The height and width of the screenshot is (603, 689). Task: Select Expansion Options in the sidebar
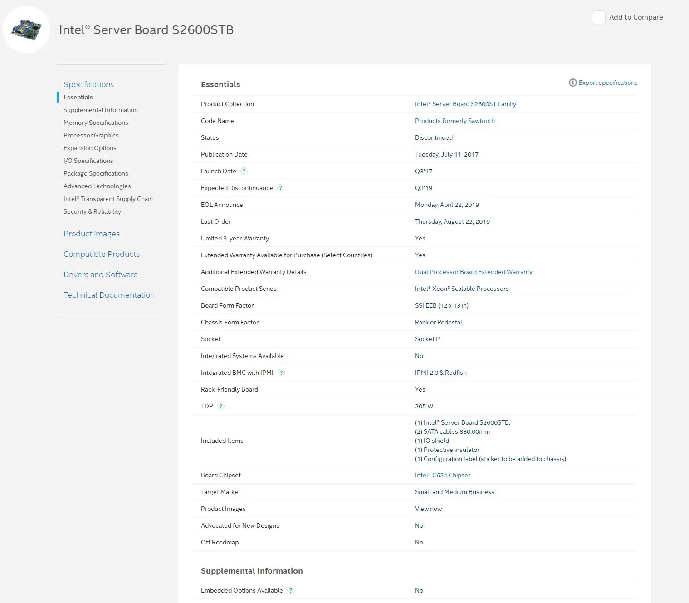tap(90, 148)
